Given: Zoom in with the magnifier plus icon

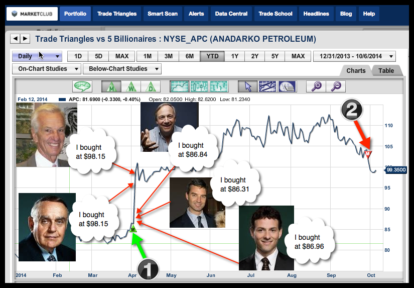Looking at the screenshot, I should click(316, 86).
